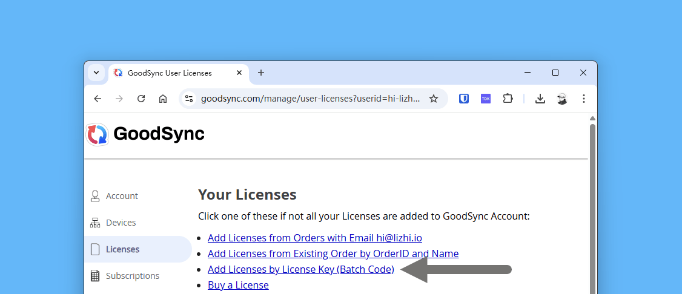
Task: Open the Account sidebar section
Action: [x=122, y=196]
